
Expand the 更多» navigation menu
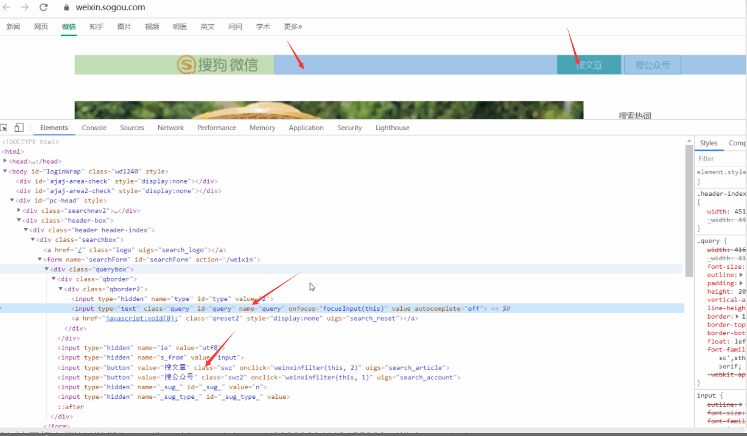(x=293, y=27)
